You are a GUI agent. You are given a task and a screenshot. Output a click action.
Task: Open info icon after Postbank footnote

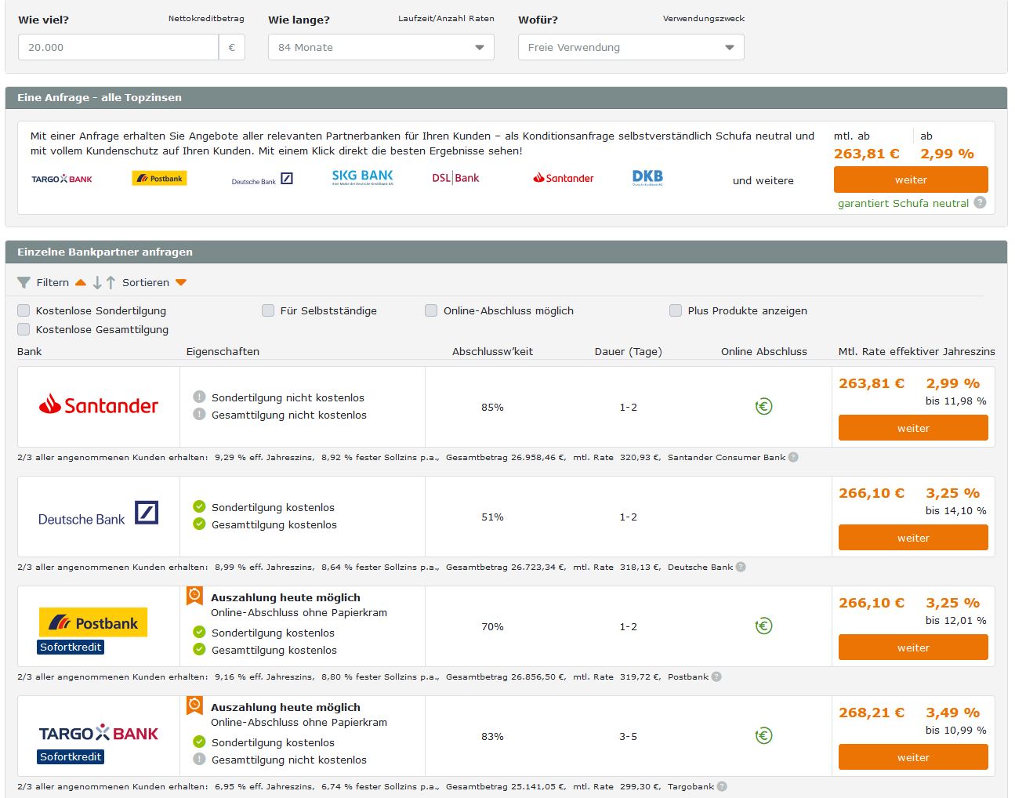pos(716,676)
